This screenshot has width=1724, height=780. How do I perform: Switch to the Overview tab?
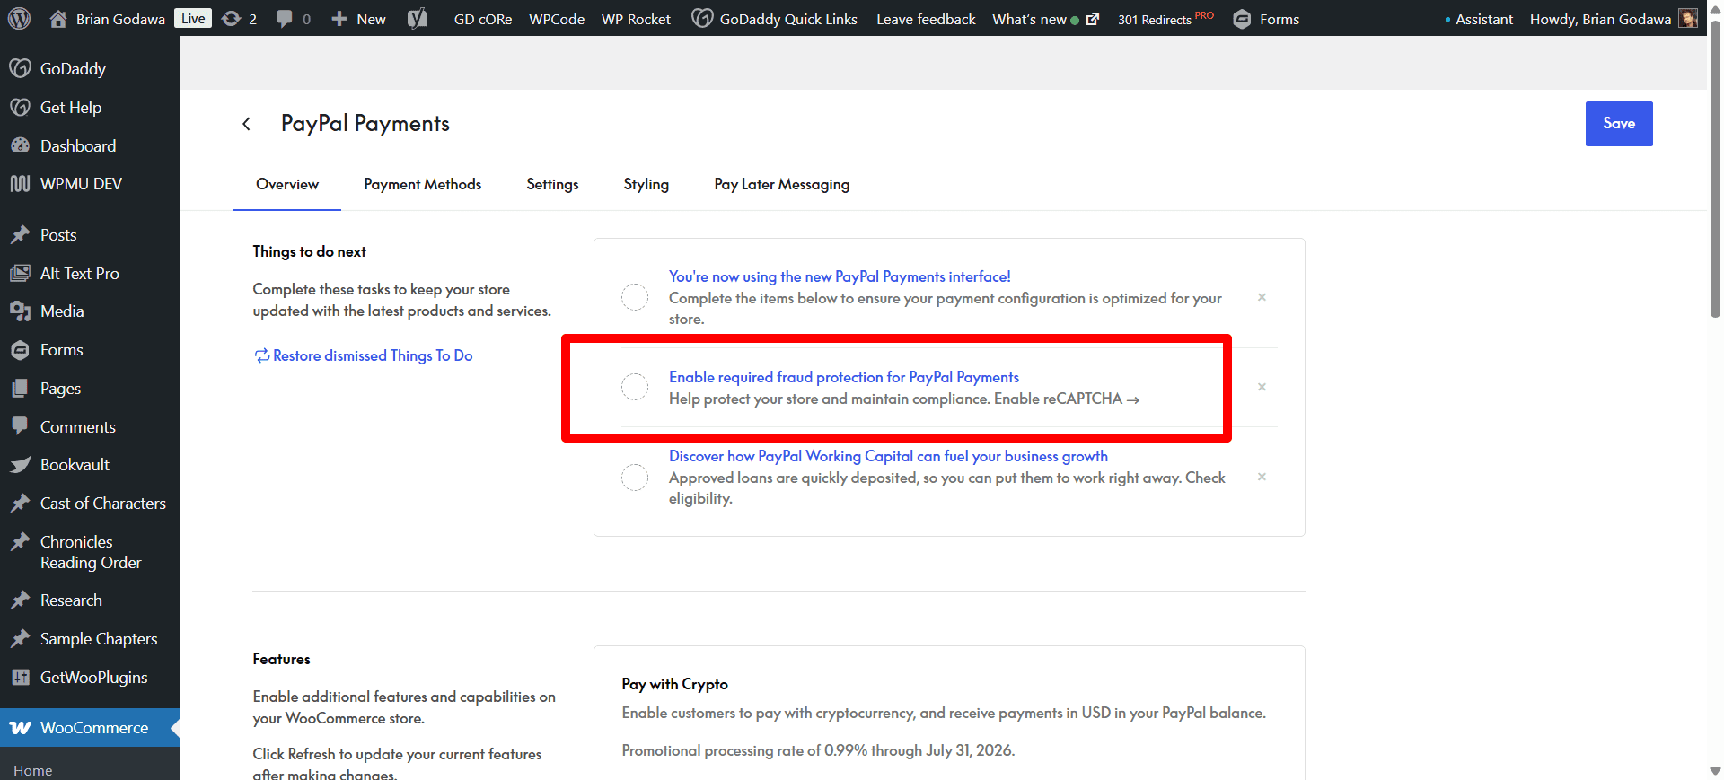[287, 185]
